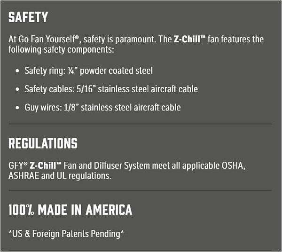Click "*US & Foreign Patents Pending*" text
The image size is (282, 252).
(x=66, y=233)
